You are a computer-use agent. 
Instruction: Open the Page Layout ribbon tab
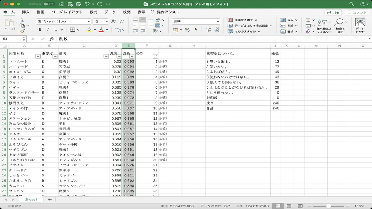(67, 12)
